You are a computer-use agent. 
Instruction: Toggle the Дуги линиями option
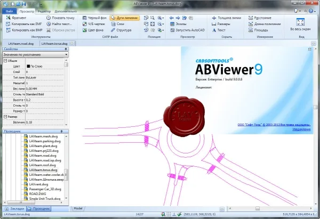tap(124, 18)
